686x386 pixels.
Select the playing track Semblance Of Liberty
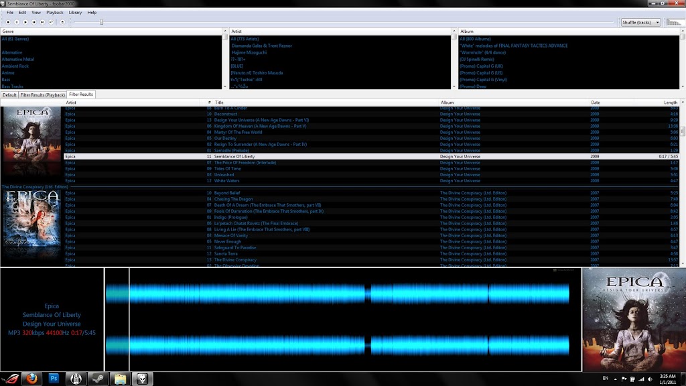coord(371,157)
